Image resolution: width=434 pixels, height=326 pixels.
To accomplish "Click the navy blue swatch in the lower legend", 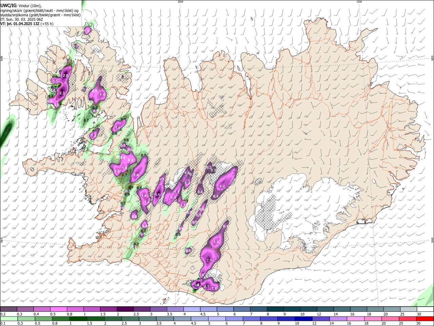I will (303, 319).
